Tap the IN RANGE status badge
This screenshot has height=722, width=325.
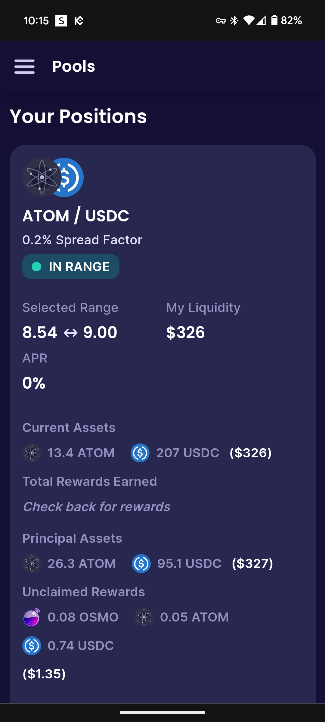tap(71, 267)
